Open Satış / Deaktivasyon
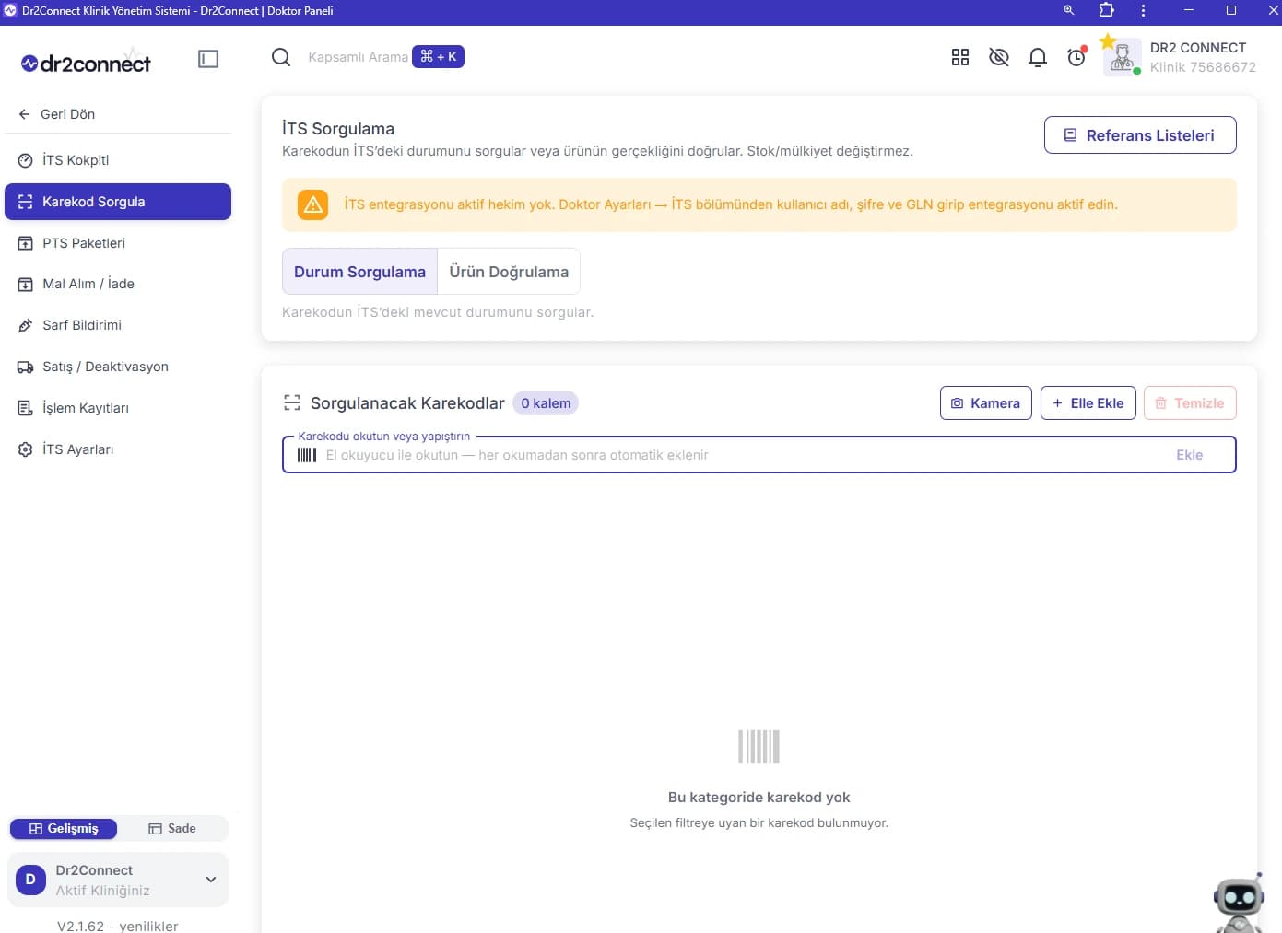This screenshot has width=1282, height=933. click(118, 367)
